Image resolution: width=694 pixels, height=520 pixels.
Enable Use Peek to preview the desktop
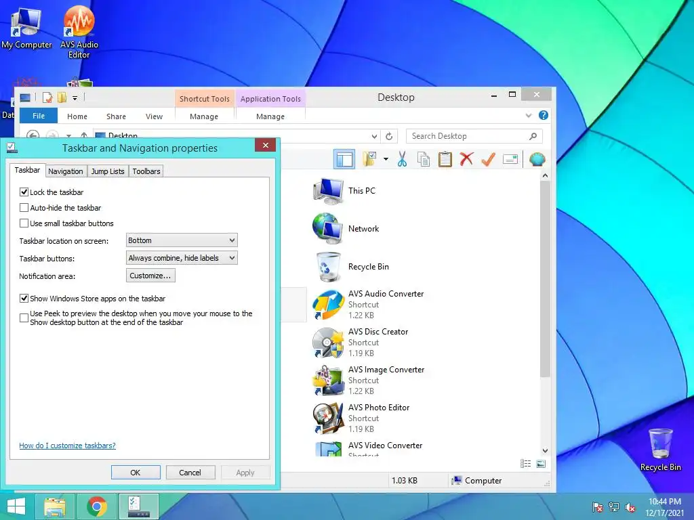[24, 318]
